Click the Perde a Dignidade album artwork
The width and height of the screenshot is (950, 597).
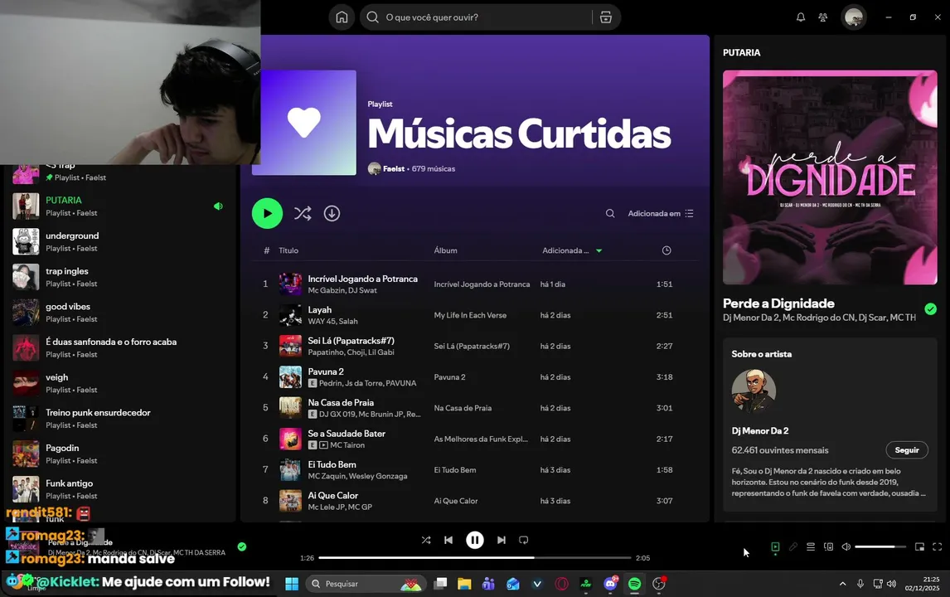[830, 177]
